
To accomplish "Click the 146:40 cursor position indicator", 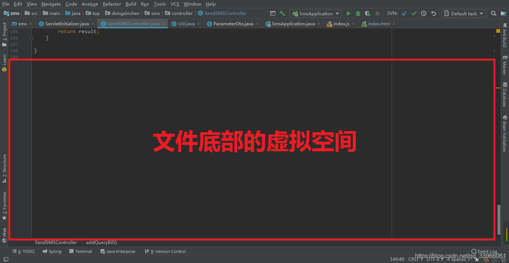I will click(397, 259).
